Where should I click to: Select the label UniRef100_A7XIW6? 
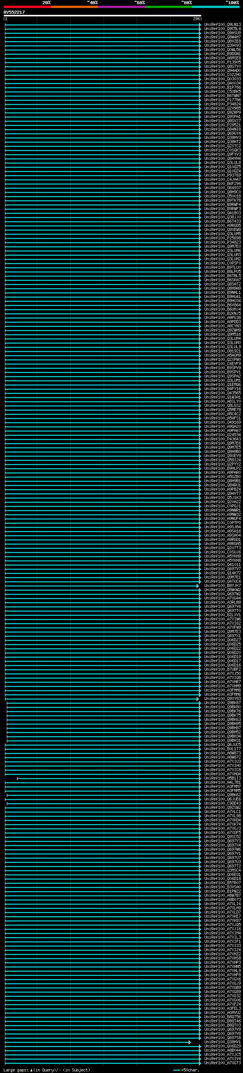(222, 619)
